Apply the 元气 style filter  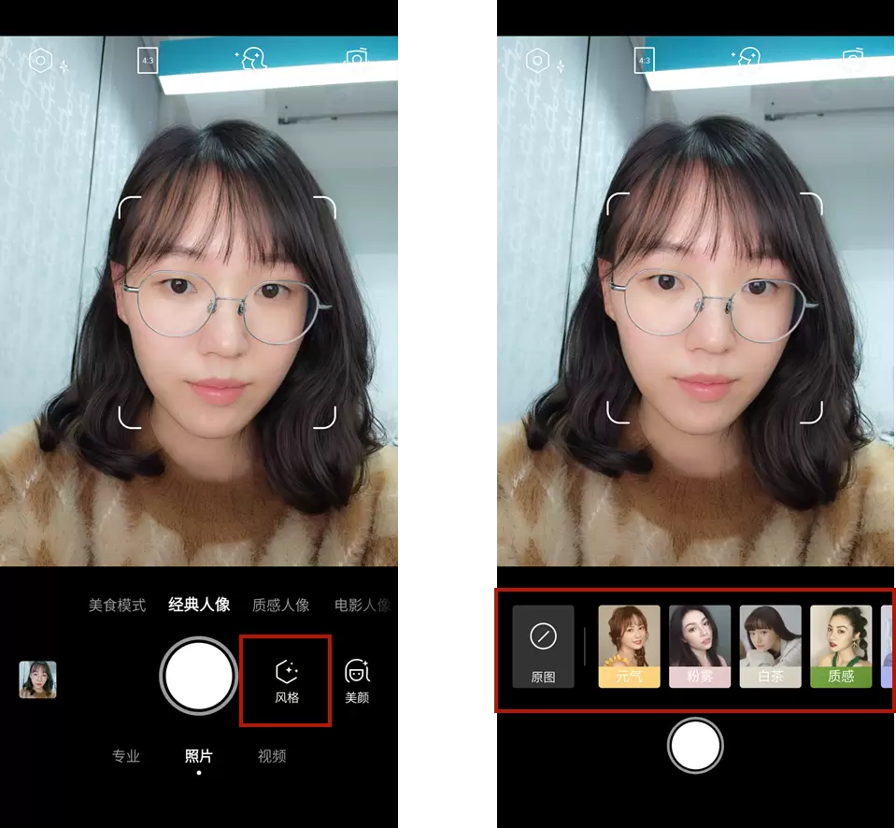point(629,647)
